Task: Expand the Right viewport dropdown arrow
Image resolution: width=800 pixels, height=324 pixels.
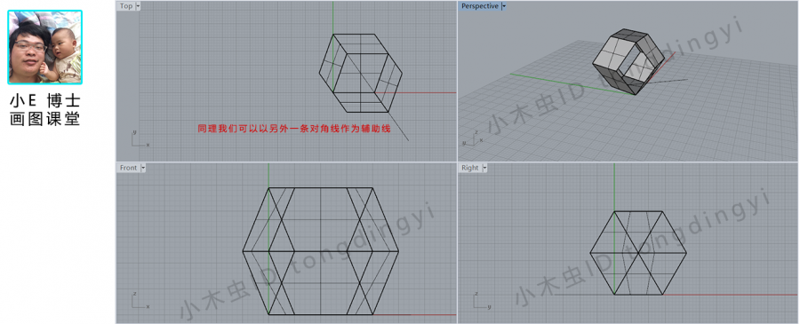Action: tap(484, 168)
